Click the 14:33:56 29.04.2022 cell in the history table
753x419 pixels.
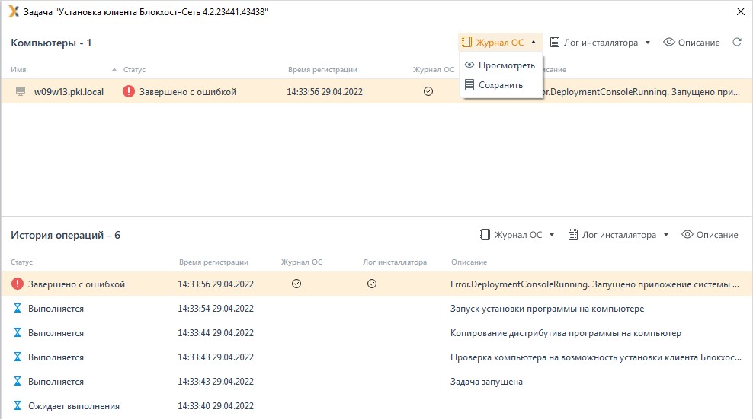pyautogui.click(x=216, y=284)
